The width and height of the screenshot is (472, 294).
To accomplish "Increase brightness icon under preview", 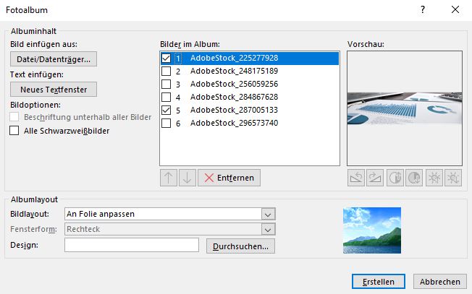I will 434,178.
